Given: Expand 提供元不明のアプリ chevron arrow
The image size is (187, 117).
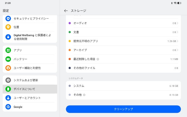Looking at the screenshot, I should [x=177, y=41].
